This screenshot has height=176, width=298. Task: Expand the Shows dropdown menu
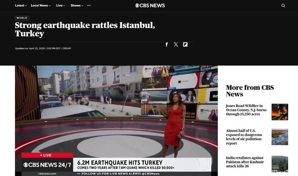tap(77, 5)
